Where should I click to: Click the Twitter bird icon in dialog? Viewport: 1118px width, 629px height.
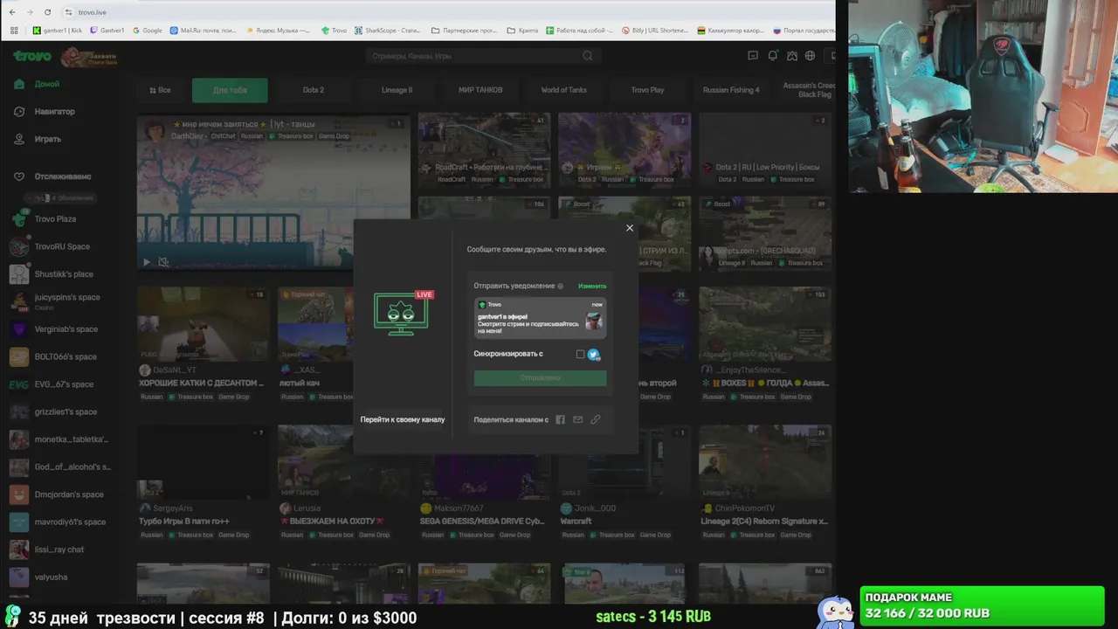594,354
